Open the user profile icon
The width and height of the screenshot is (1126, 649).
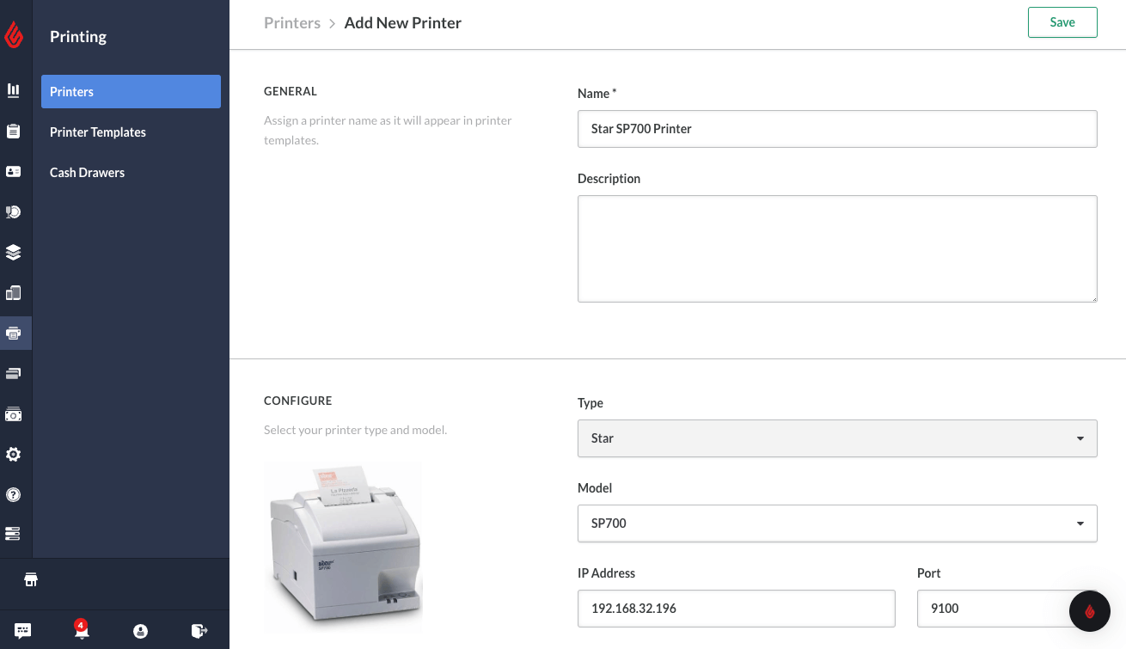click(141, 631)
